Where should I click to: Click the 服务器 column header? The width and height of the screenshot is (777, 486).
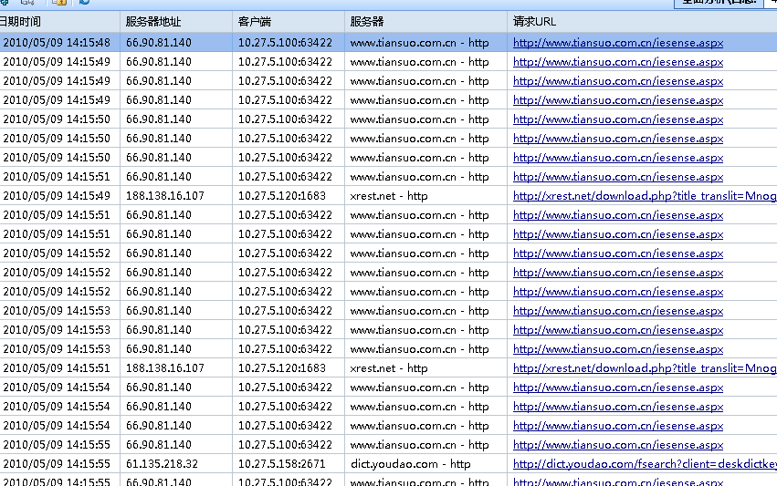point(425,22)
